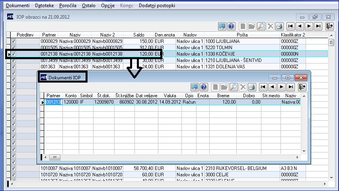
Task: Select the date cell '30.08.2012'
Action: click(146, 102)
